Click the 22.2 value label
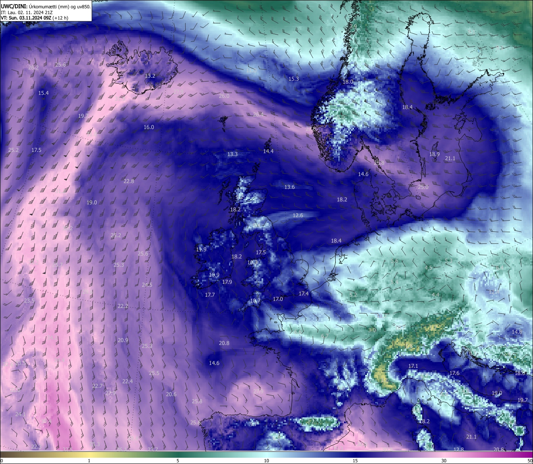The image size is (533, 464). pyautogui.click(x=123, y=306)
